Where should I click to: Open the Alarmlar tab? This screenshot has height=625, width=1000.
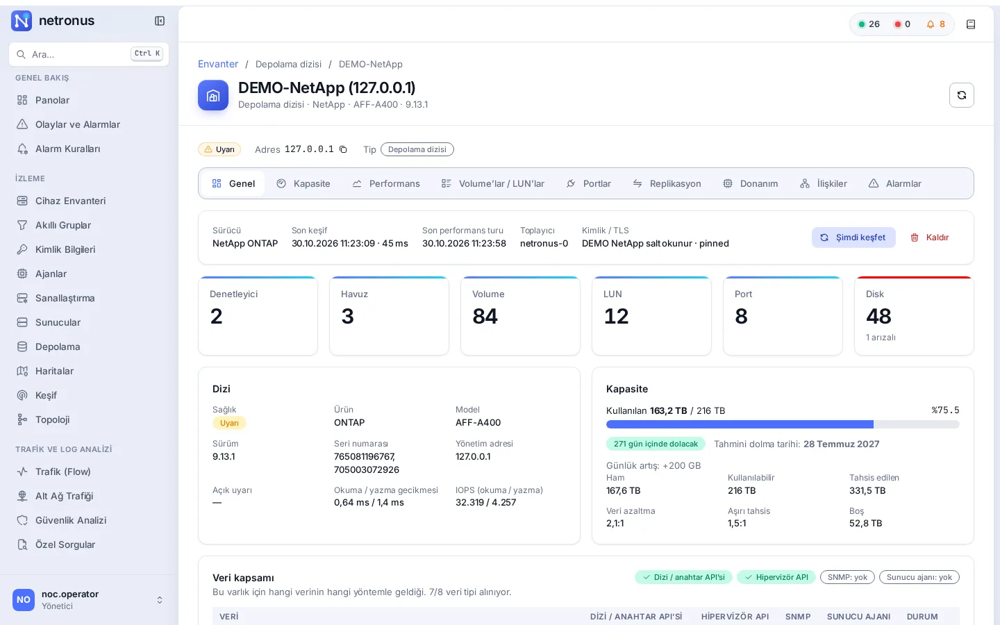tap(895, 183)
